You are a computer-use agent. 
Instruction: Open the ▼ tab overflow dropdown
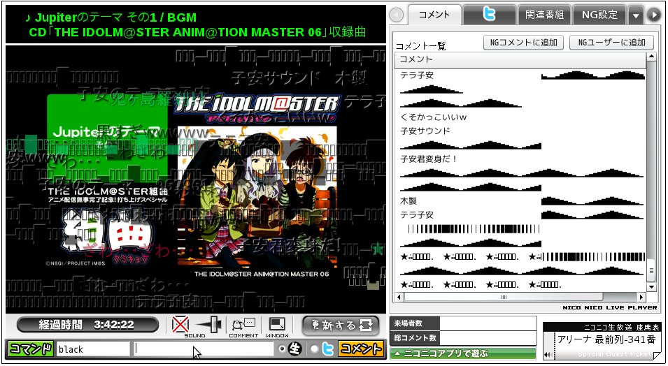636,16
